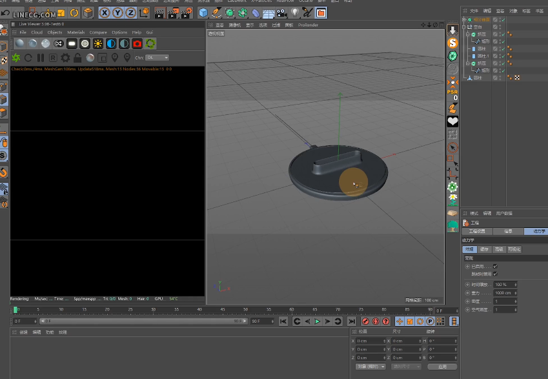
Task: Add a Cube primitive from the toolbar
Action: click(x=203, y=14)
